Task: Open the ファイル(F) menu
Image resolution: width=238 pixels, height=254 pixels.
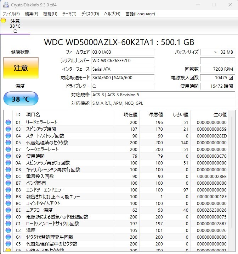Action: pos(11,14)
